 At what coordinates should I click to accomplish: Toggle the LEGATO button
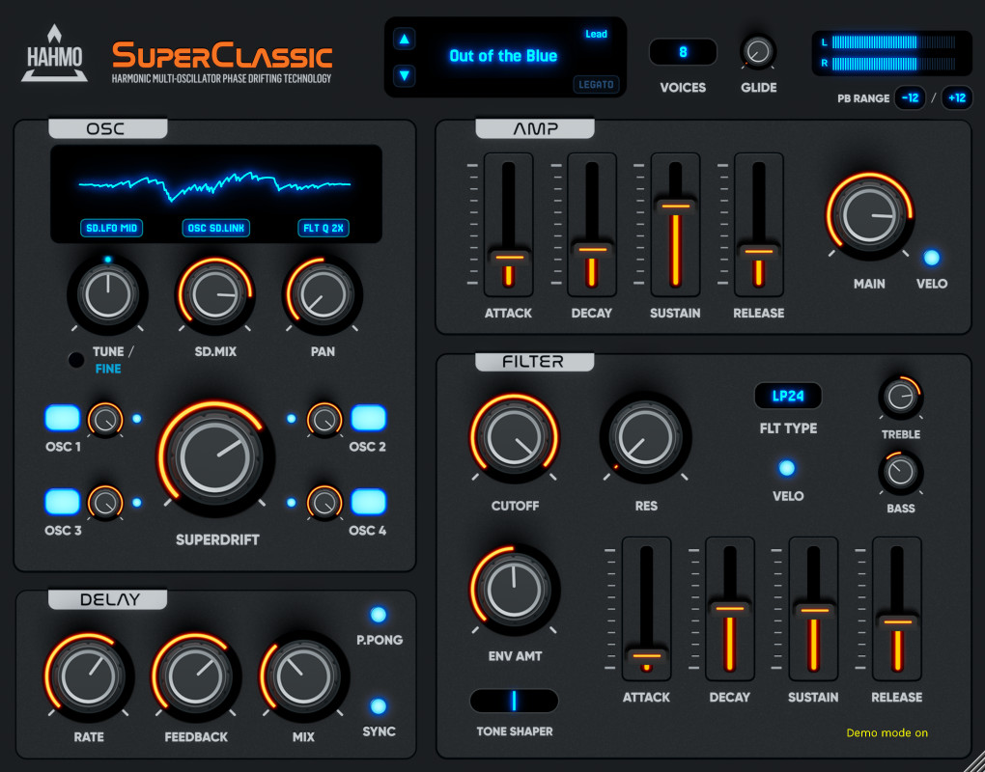click(x=596, y=85)
